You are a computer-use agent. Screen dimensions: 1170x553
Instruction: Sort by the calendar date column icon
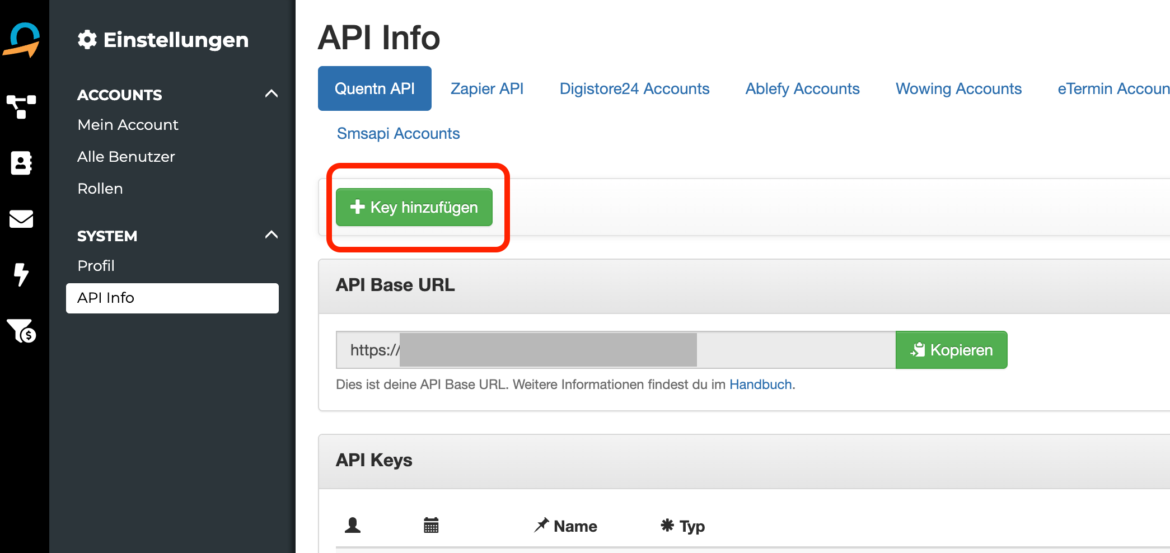[431, 525]
